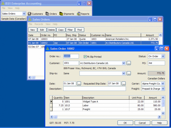Click the OK button
This screenshot has height=128, width=171.
tap(125, 123)
